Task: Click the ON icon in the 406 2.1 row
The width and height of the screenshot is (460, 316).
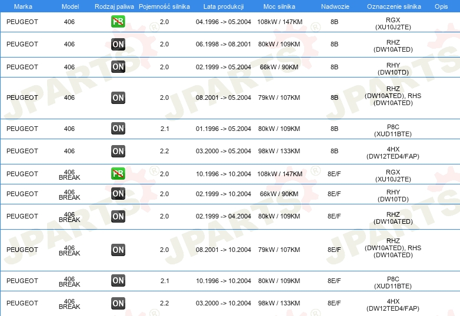Action: 118,129
